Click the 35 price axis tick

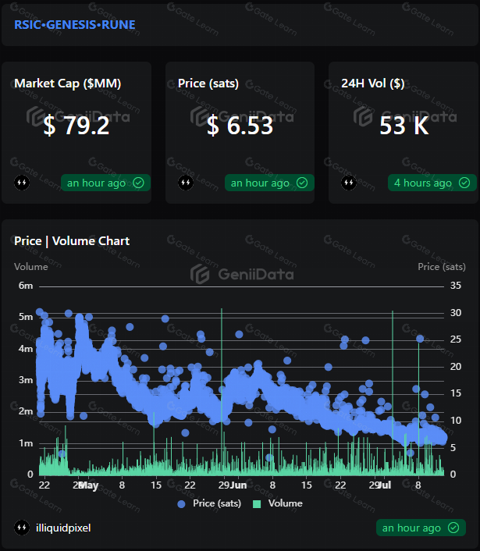[456, 286]
